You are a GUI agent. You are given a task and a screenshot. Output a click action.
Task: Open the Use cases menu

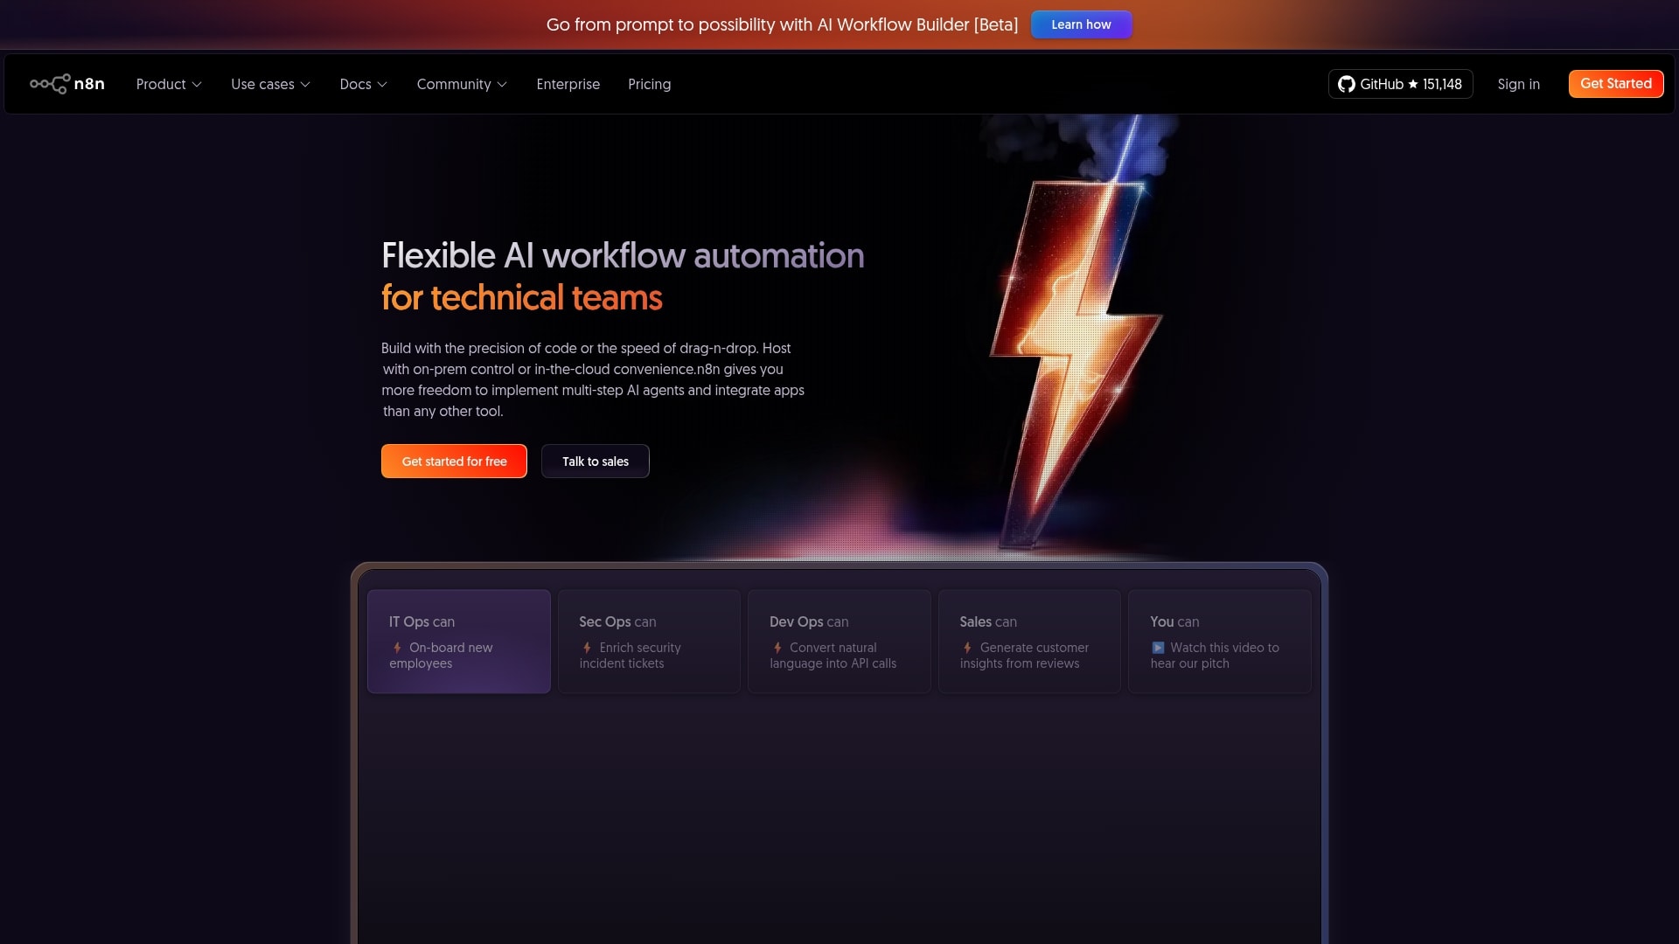tap(270, 84)
